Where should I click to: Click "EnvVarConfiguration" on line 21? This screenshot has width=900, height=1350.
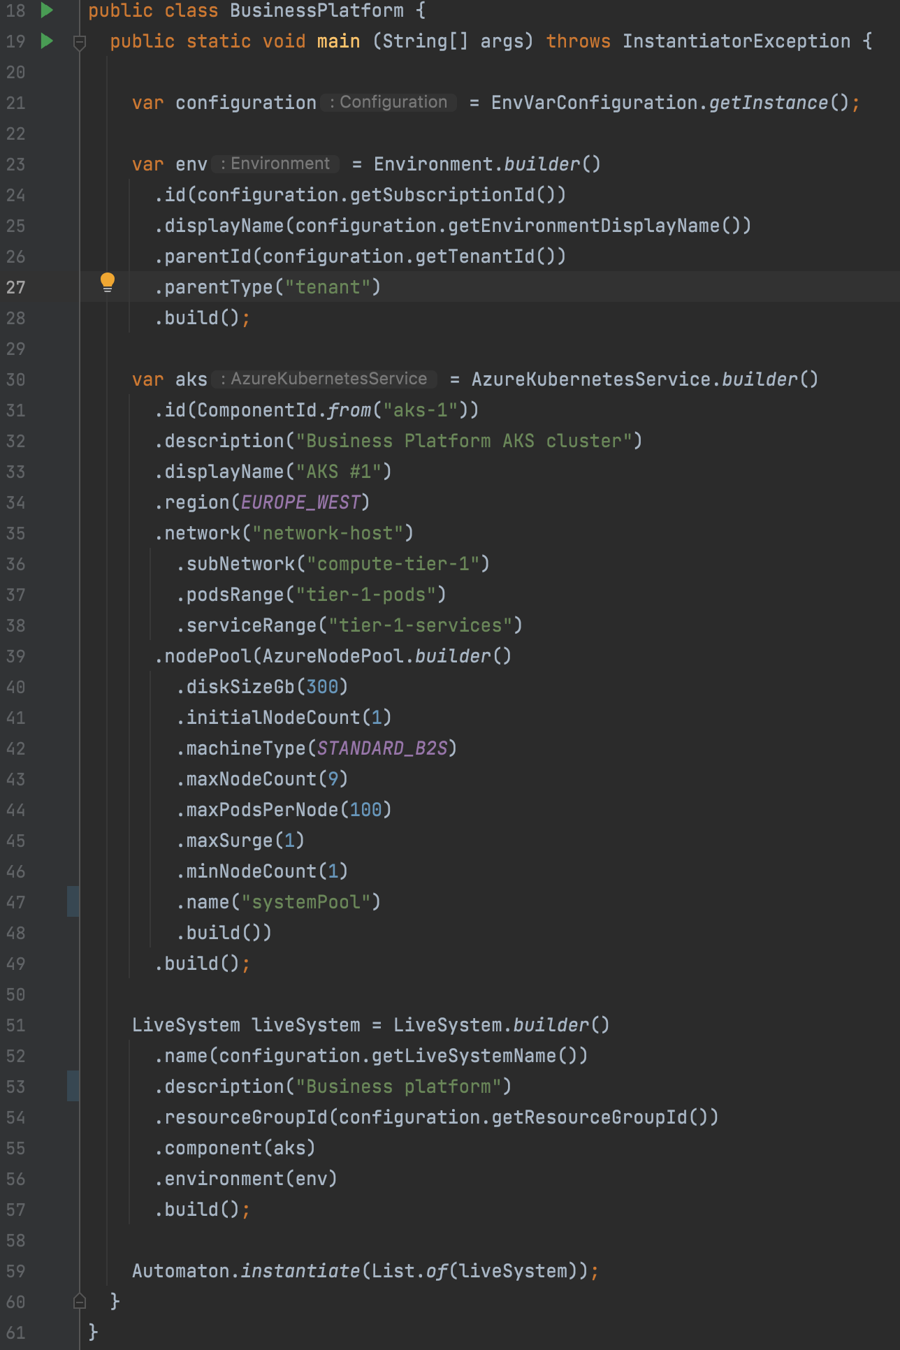594,103
